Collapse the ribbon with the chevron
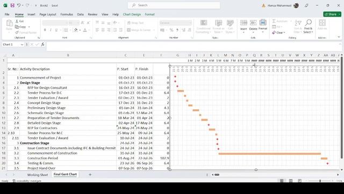 coord(339,37)
